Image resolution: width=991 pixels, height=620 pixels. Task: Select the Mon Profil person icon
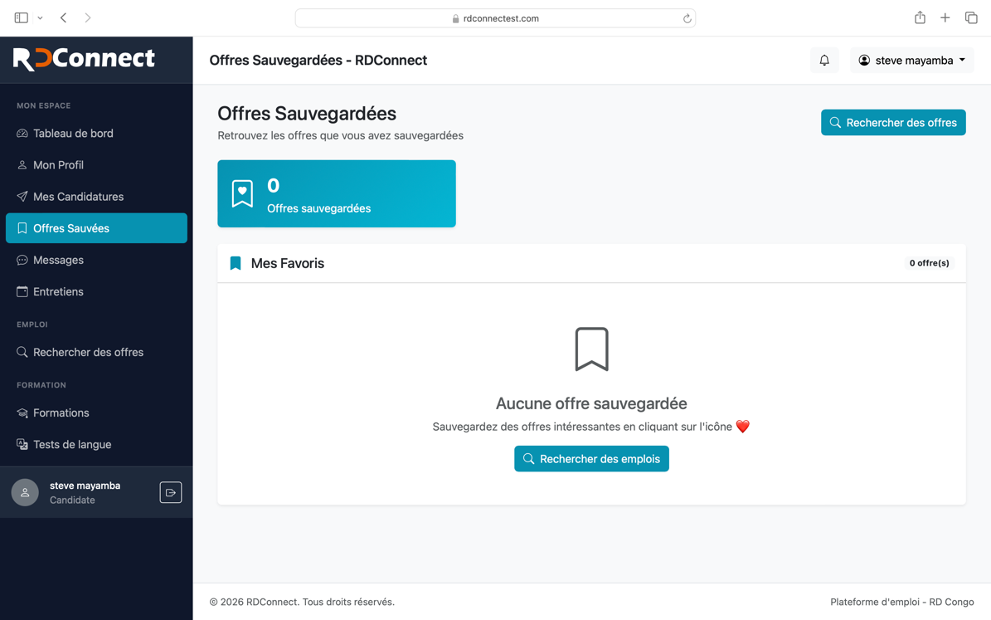click(x=22, y=164)
